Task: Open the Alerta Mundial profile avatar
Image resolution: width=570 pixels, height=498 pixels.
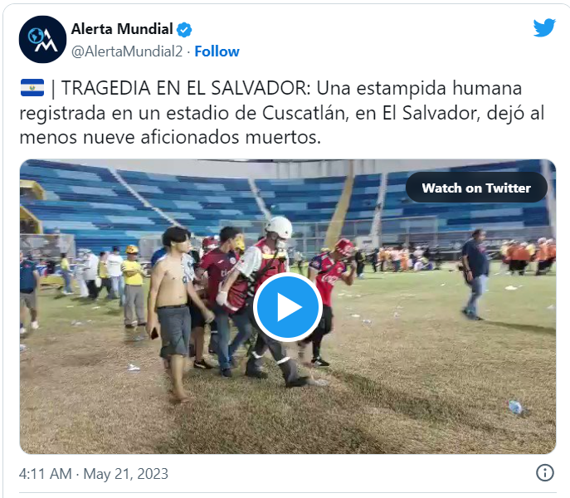Action: click(x=42, y=39)
